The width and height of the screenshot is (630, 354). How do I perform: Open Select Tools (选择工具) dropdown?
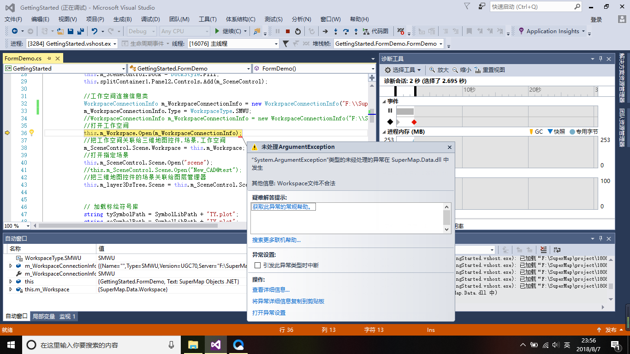402,70
